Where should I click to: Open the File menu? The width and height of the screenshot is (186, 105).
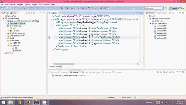(x=2, y=4)
